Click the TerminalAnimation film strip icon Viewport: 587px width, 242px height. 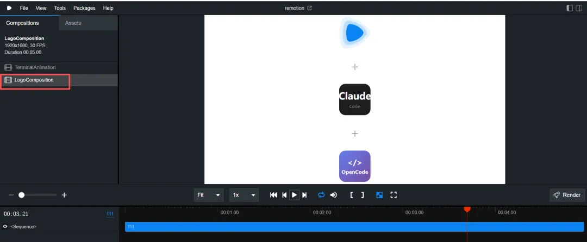coord(8,68)
